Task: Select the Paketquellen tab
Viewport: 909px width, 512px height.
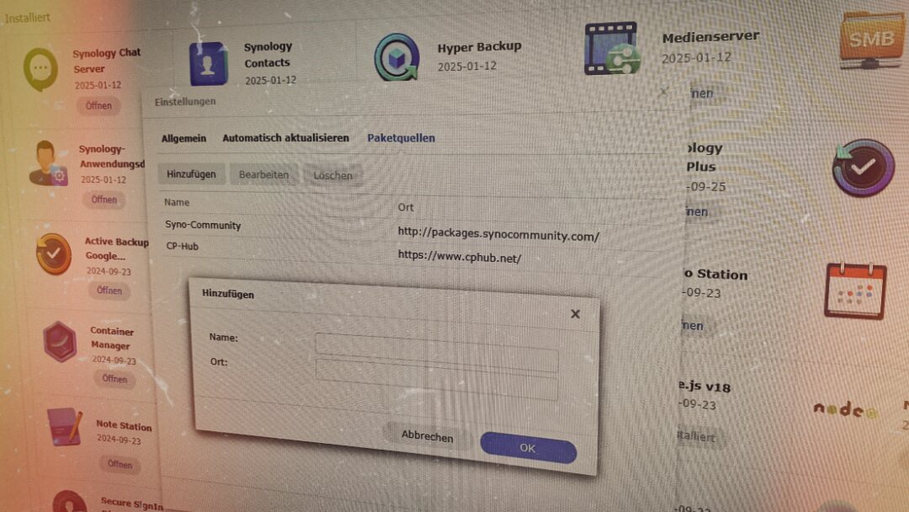Action: click(x=401, y=137)
